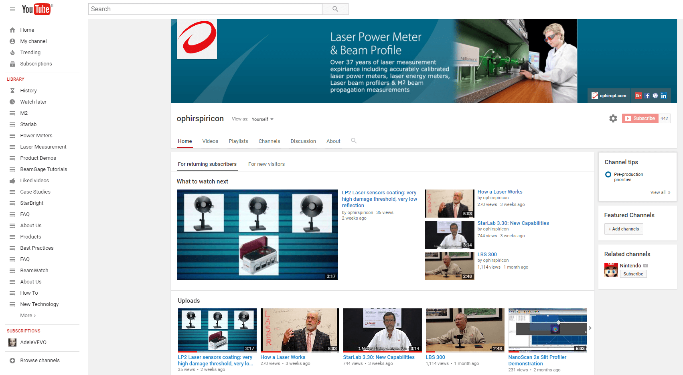The image size is (683, 375).
Task: Open the Trending page
Action: tap(30, 53)
